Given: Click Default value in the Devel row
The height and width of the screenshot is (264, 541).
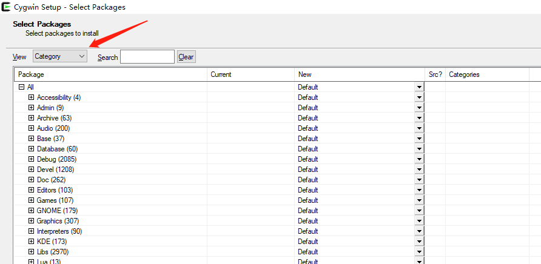Looking at the screenshot, I should click(x=307, y=170).
